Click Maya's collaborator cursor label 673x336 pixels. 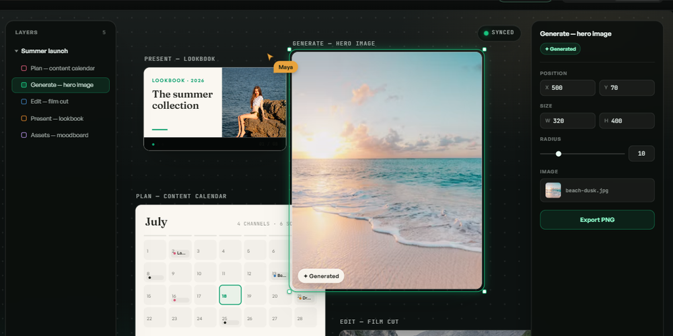(285, 67)
